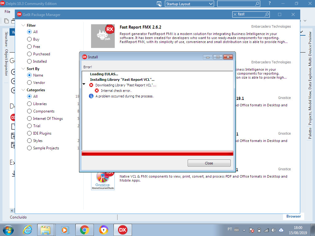315x236 pixels.
Task: Click the on-screen keyboard tray icon
Action: point(237,229)
